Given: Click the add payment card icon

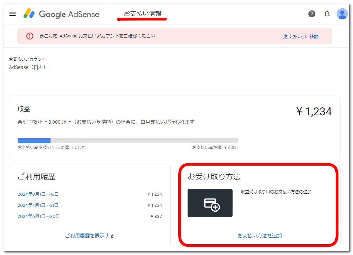Looking at the screenshot, I should tap(210, 203).
